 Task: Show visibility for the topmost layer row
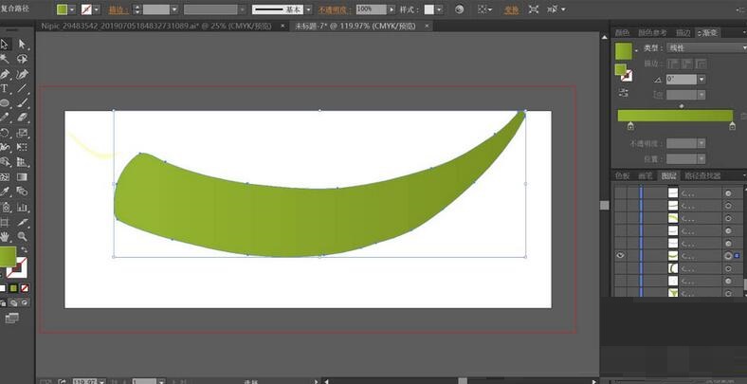[621, 192]
